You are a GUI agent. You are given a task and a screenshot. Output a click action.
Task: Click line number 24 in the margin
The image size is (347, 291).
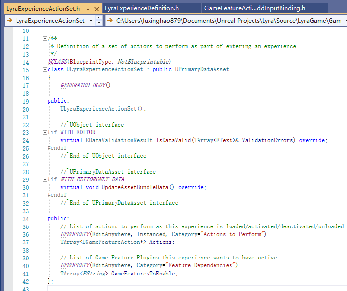click(26, 141)
